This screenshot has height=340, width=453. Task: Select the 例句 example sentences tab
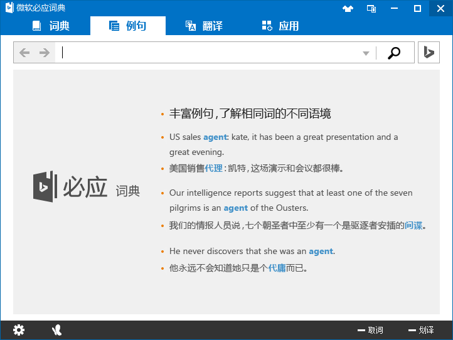(x=128, y=26)
